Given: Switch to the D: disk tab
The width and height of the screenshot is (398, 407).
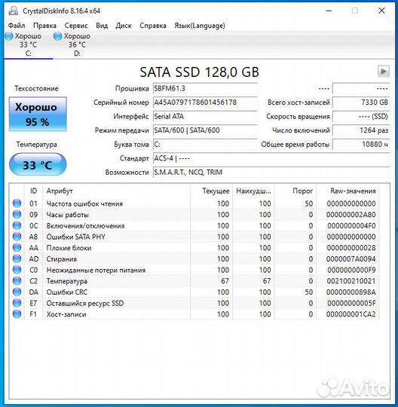Looking at the screenshot, I should (x=77, y=44).
